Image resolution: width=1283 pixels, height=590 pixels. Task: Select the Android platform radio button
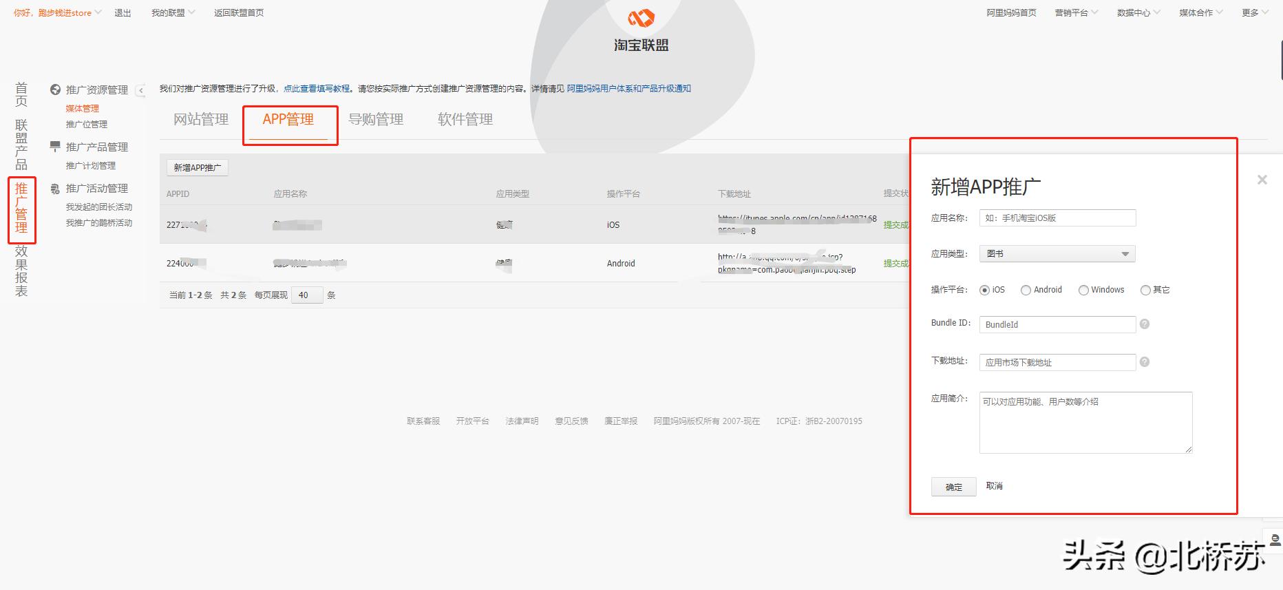1026,290
